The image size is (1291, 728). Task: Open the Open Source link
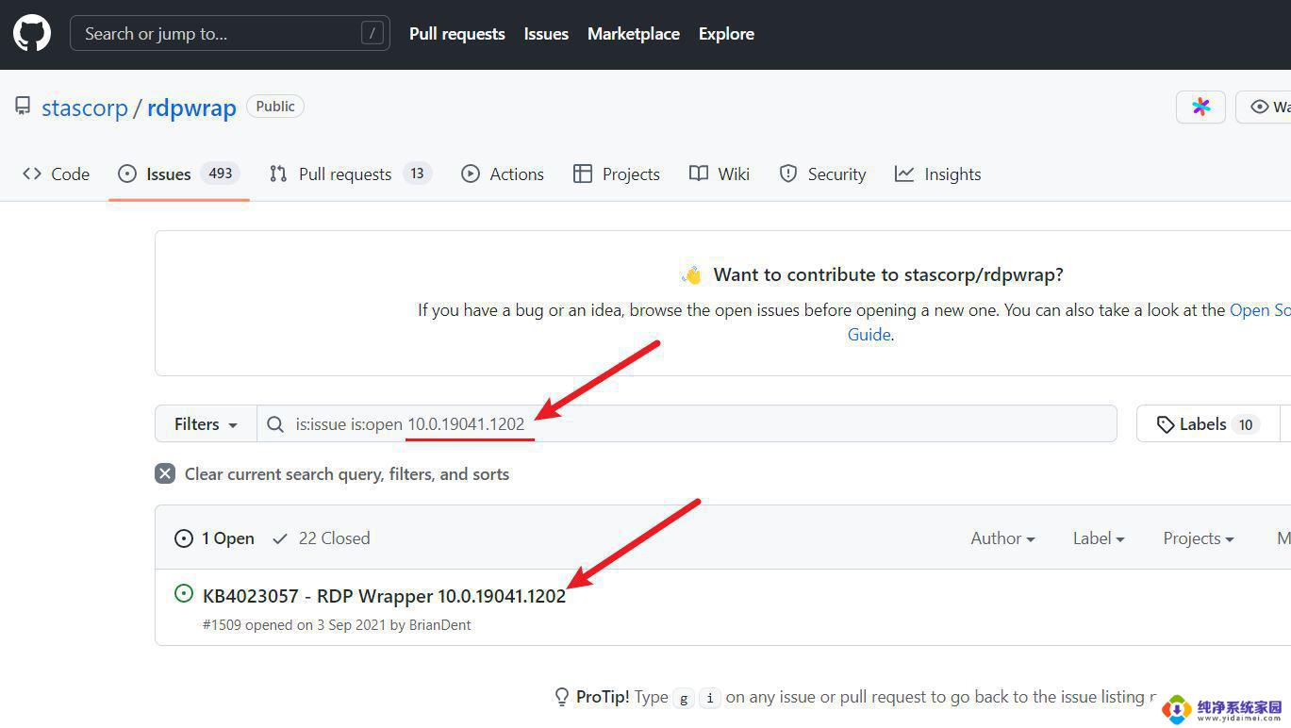[1260, 310]
